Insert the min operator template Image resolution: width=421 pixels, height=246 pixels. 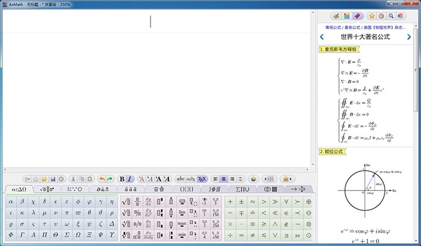click(182, 235)
